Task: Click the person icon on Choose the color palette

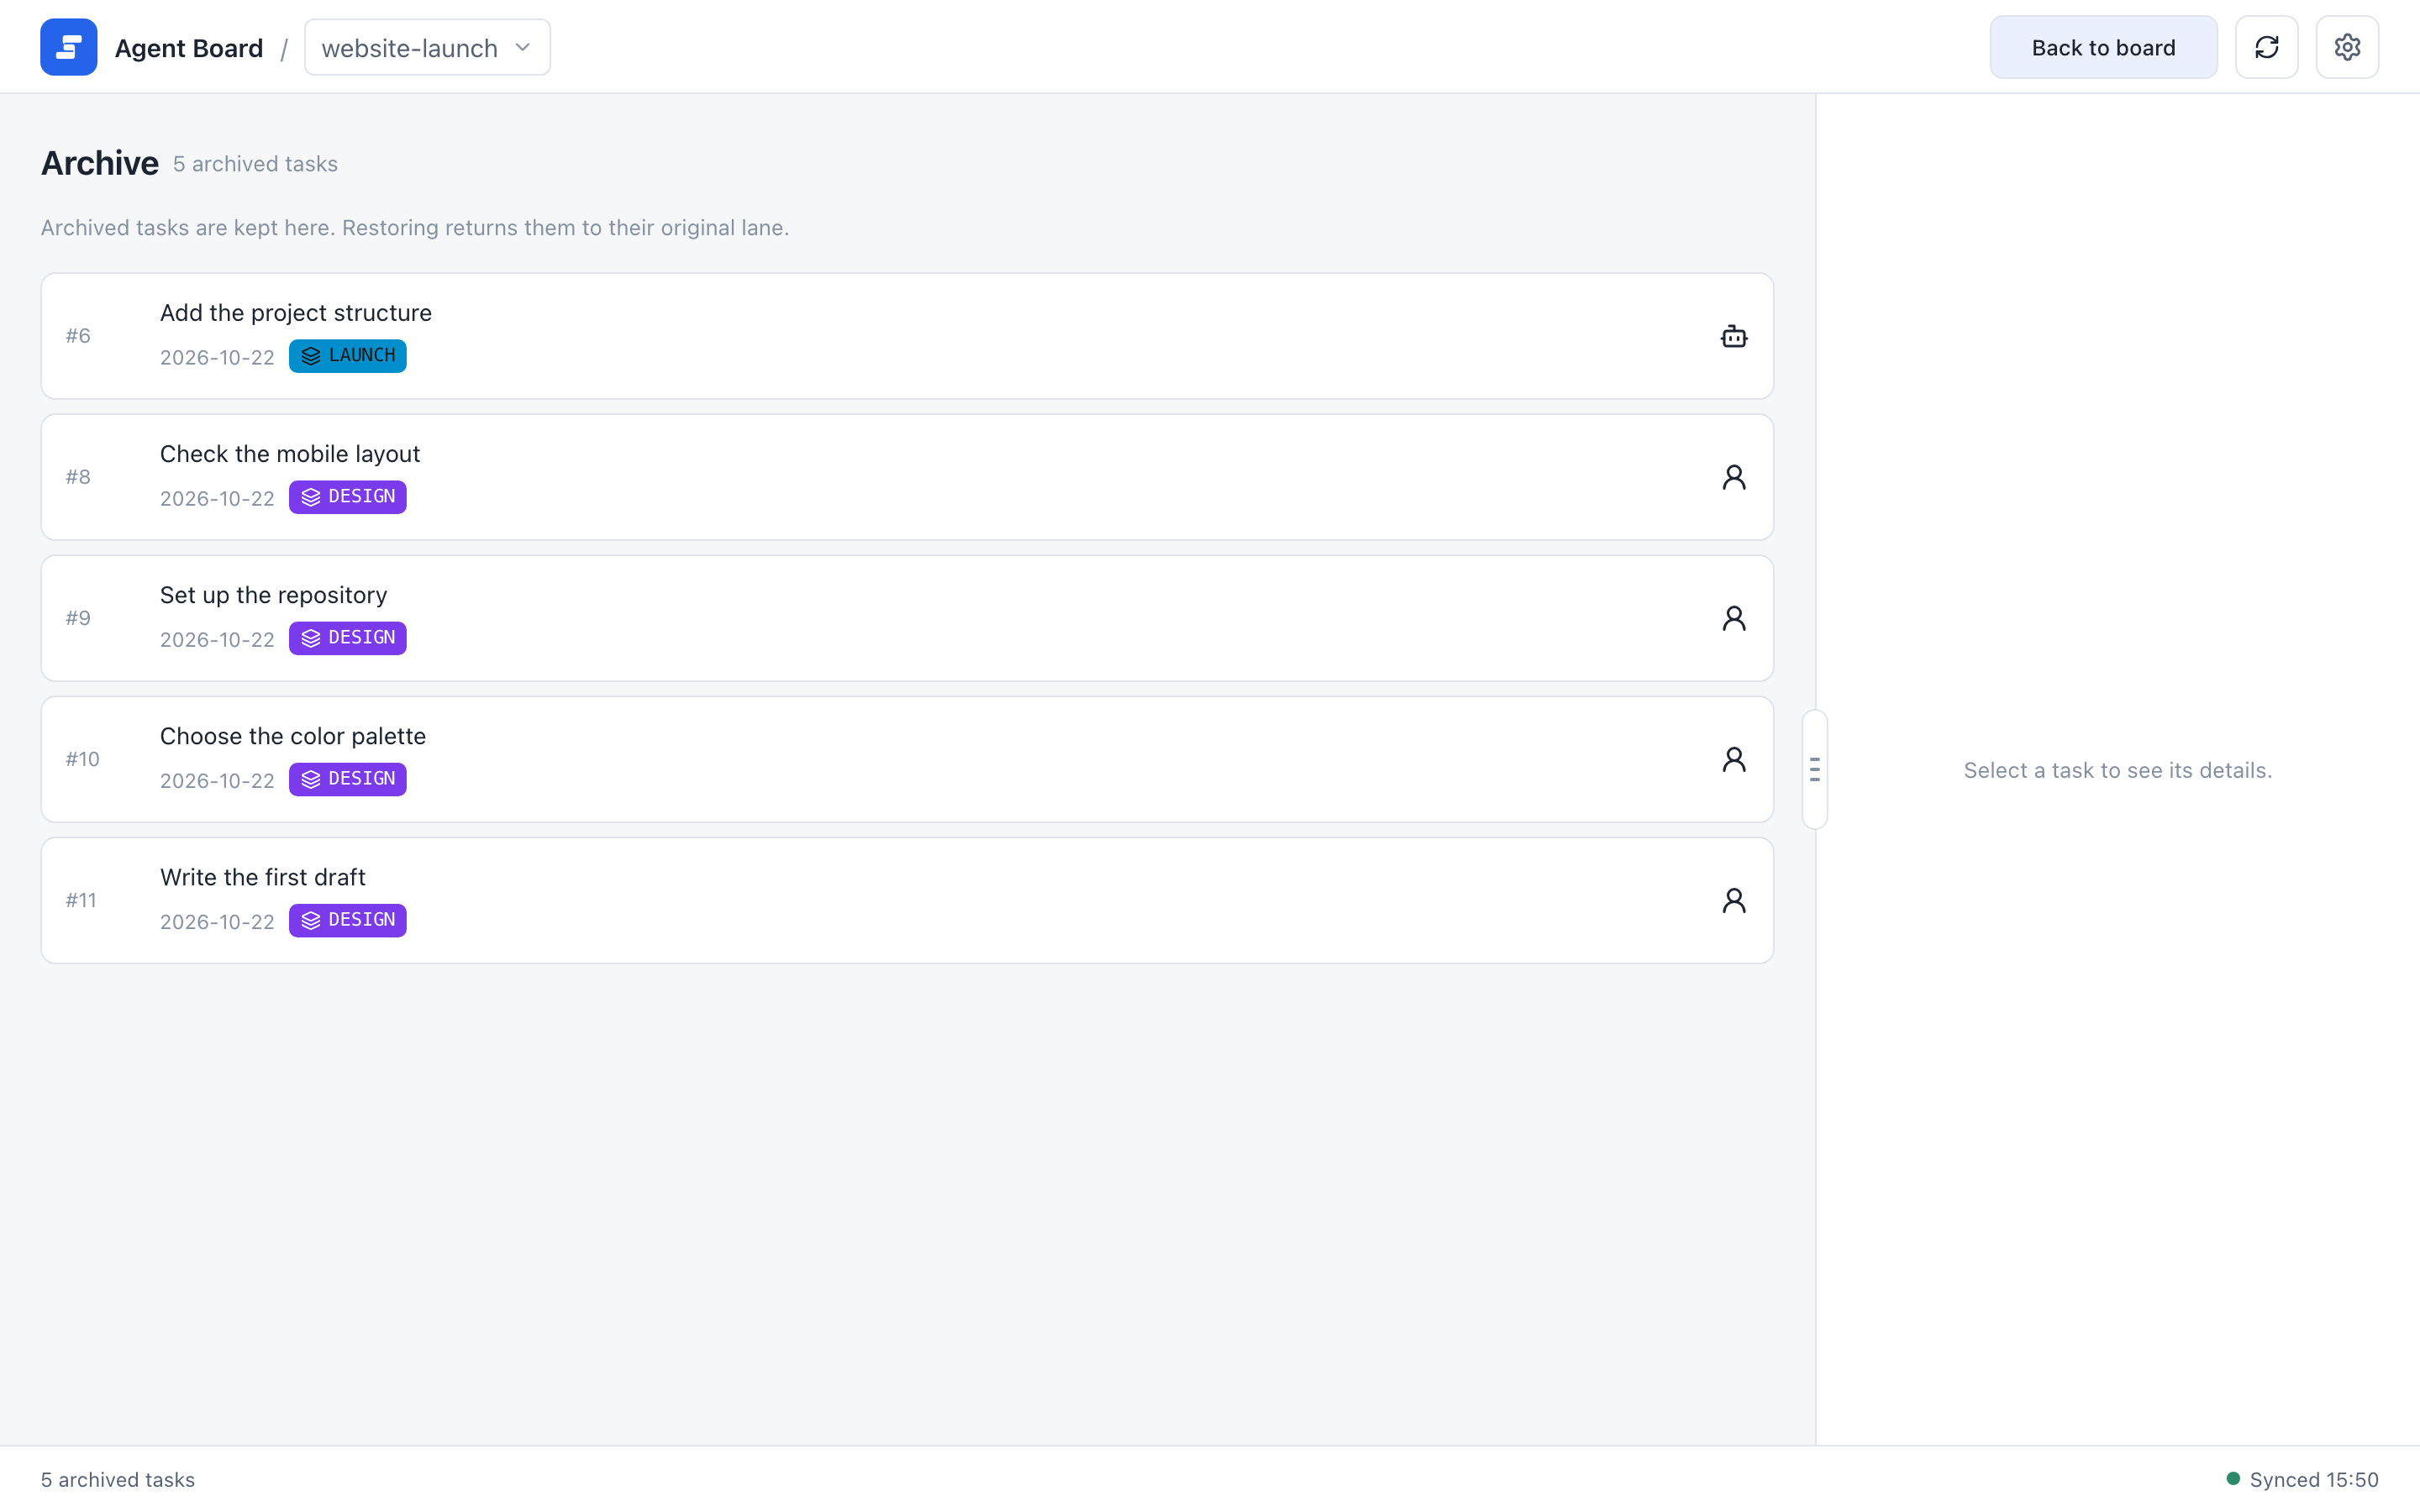Action: [x=1733, y=759]
